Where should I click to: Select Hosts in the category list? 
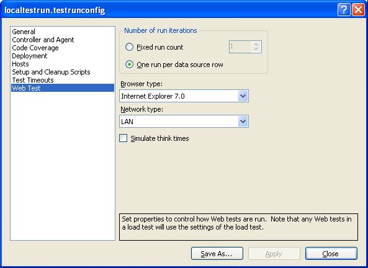point(20,64)
